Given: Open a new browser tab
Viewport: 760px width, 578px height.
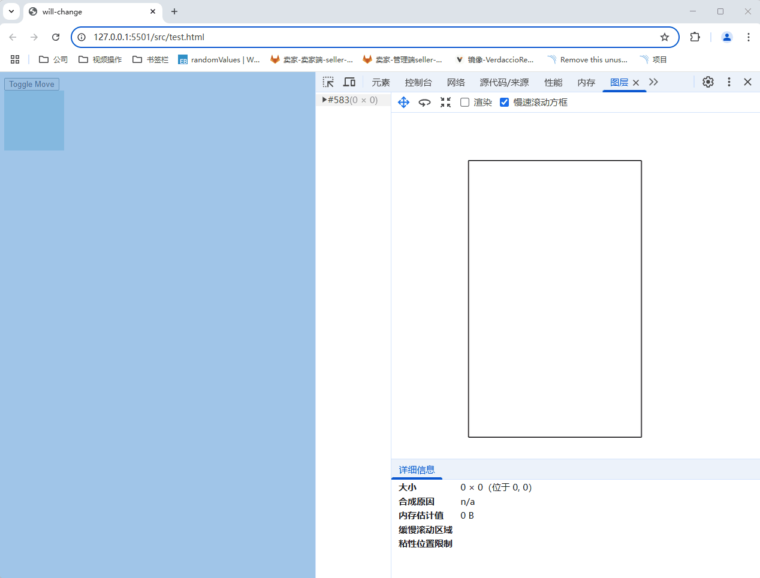Looking at the screenshot, I should 174,11.
